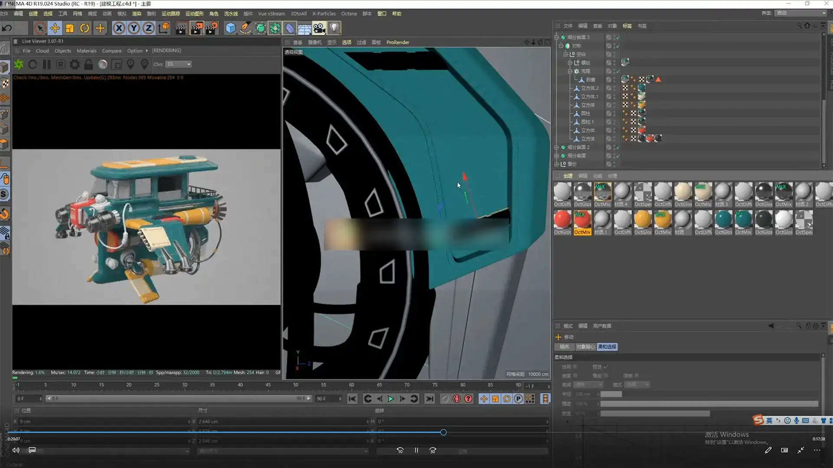Select the red OctGlos material swatch
Screen dimensions: 833x468
click(562, 220)
